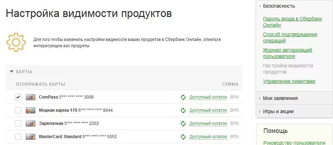Viewport: 333px width, 145px height.
Task: Enable visibility for Зарплатная card
Action: 18,123
